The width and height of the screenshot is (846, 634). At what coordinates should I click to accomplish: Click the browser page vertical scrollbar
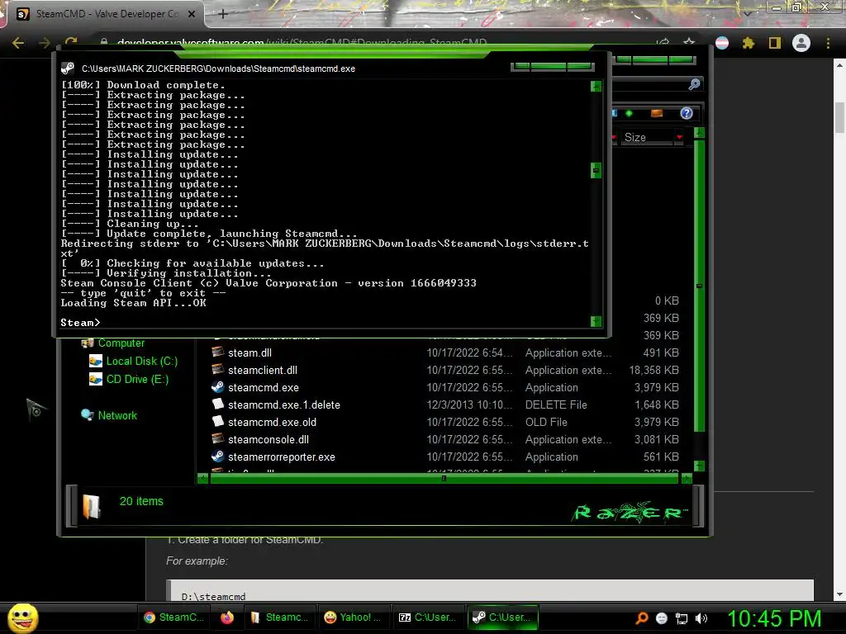pos(840,117)
